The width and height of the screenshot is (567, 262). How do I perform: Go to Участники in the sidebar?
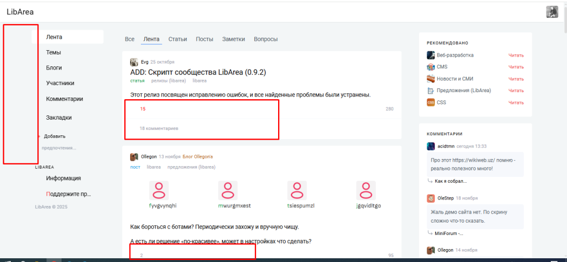pyautogui.click(x=60, y=83)
